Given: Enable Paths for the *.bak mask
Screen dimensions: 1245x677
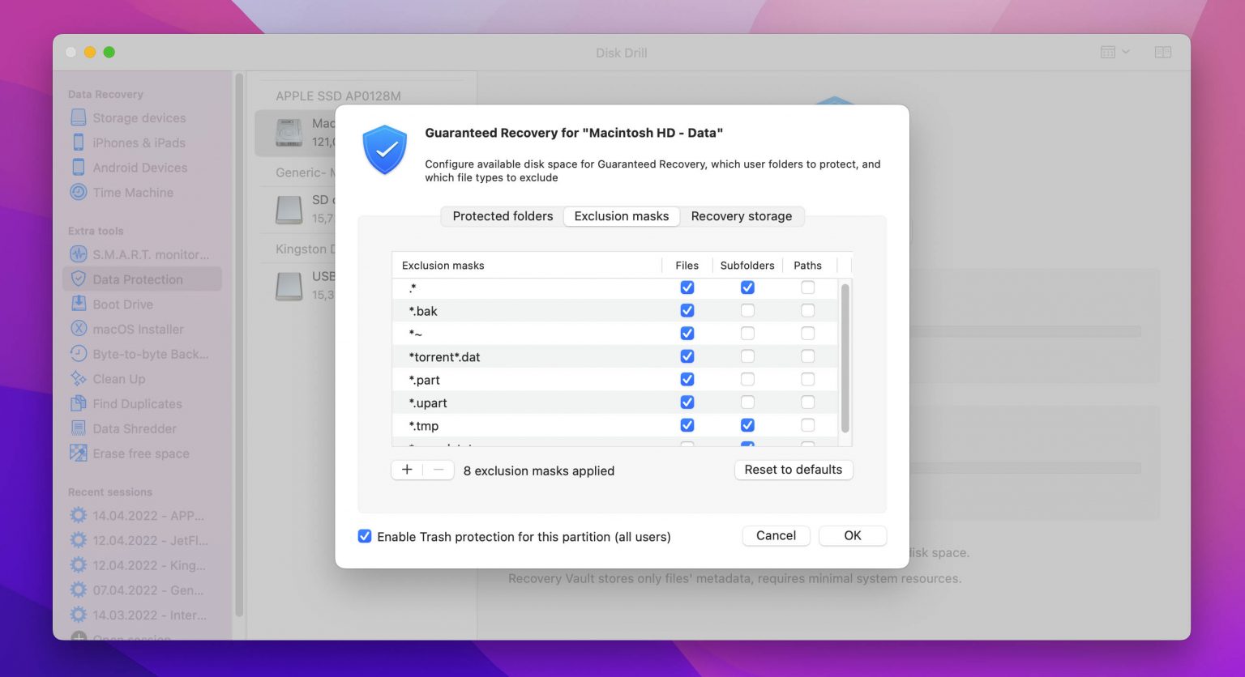Looking at the screenshot, I should [x=807, y=310].
